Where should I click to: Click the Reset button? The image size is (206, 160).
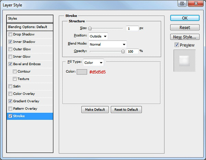pos(185,27)
